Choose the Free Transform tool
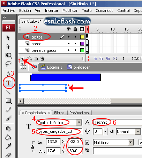Viewport: 142px width, 158px height. tap(8, 55)
